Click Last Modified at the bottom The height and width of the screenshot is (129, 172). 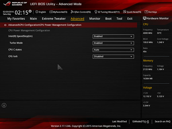click(x=119, y=122)
